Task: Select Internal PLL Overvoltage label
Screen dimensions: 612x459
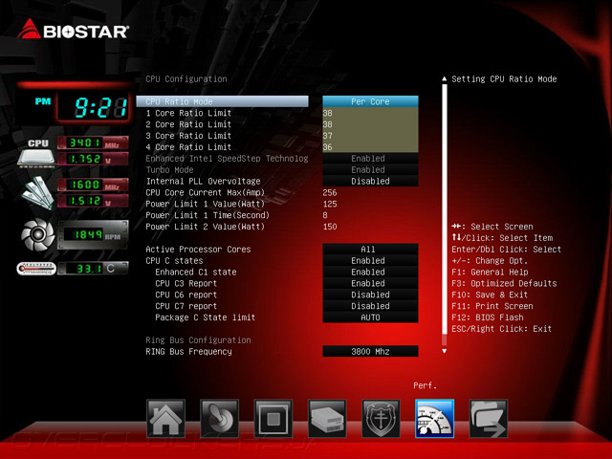Action: 203,181
